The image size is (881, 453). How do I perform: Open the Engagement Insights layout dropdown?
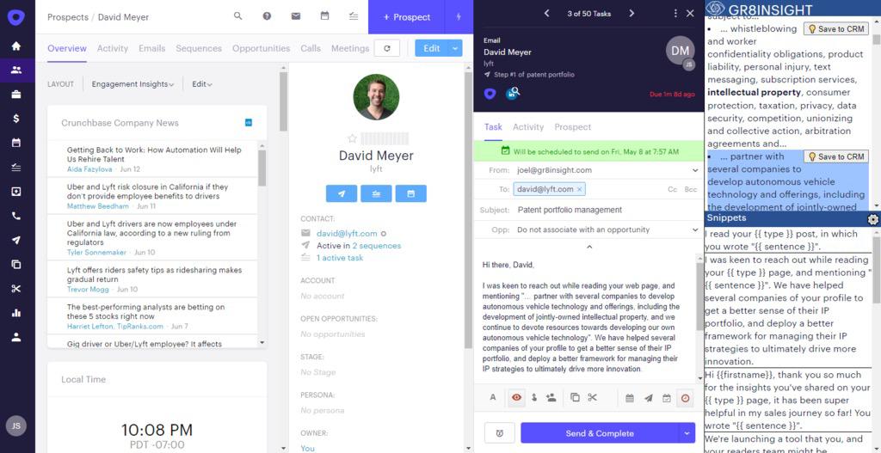pos(132,84)
